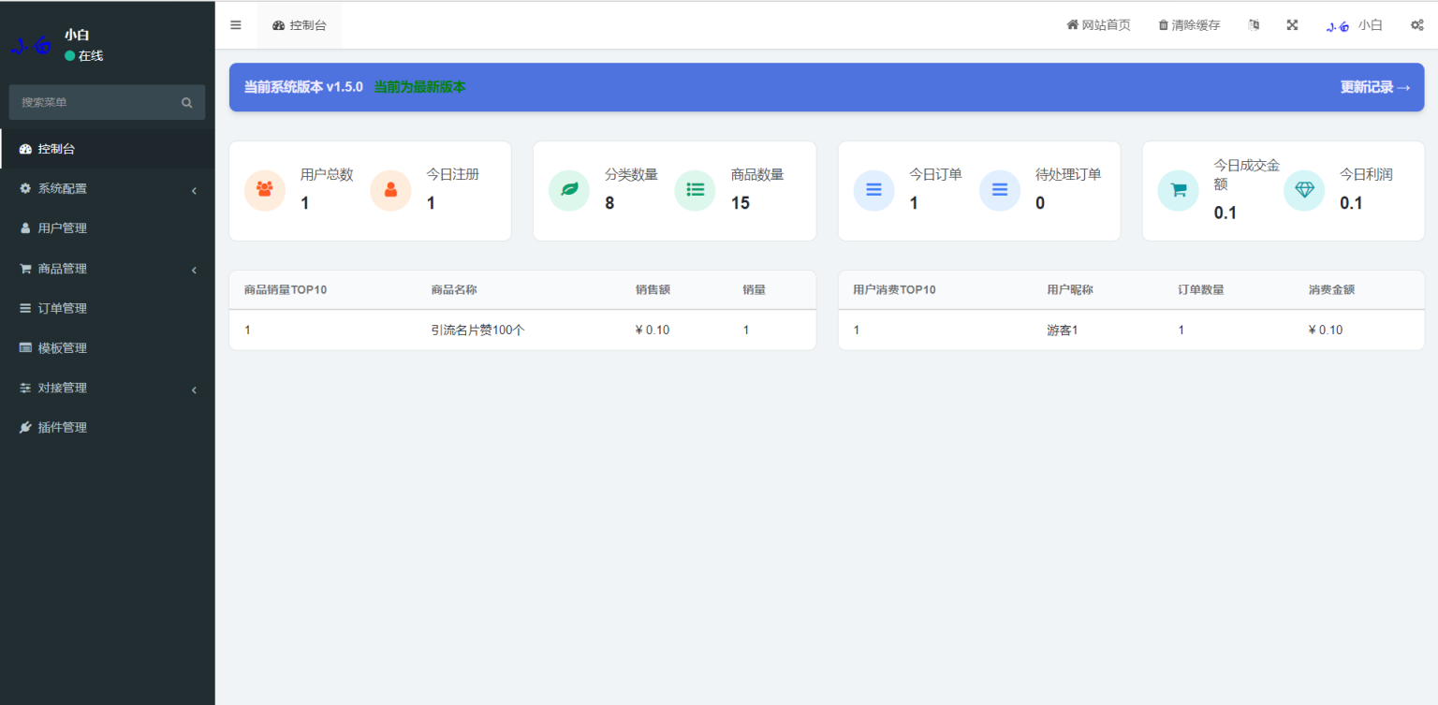Click the shopping cart icon beside 商品管理
The height and width of the screenshot is (705, 1438).
pyautogui.click(x=25, y=268)
